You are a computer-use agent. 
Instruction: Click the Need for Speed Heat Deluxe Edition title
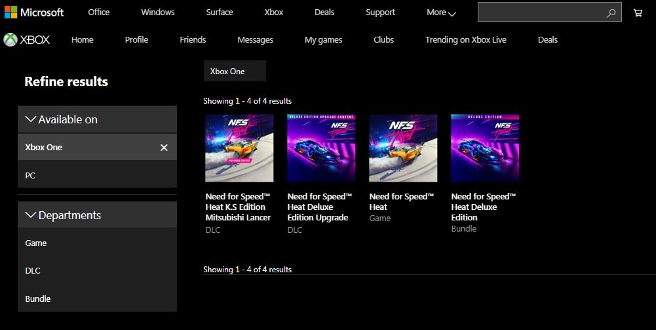[x=483, y=207]
